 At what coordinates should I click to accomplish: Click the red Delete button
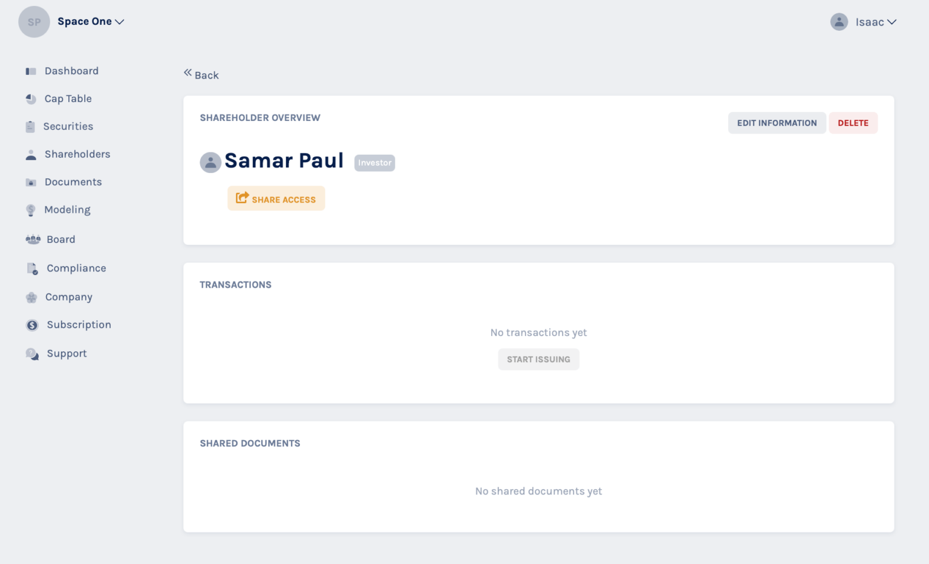853,123
